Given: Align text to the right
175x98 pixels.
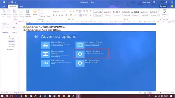Looking at the screenshot, I should (x=86, y=15).
